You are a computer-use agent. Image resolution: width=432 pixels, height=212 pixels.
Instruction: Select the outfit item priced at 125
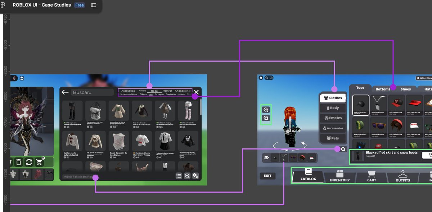(165, 115)
